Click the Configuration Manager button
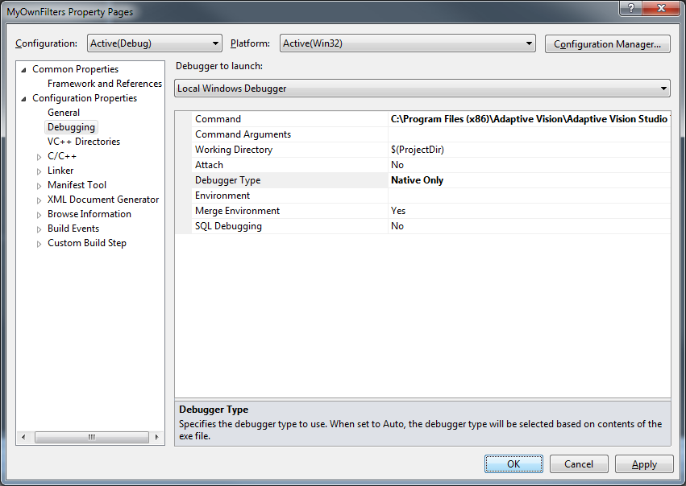The width and height of the screenshot is (686, 486). pos(607,44)
